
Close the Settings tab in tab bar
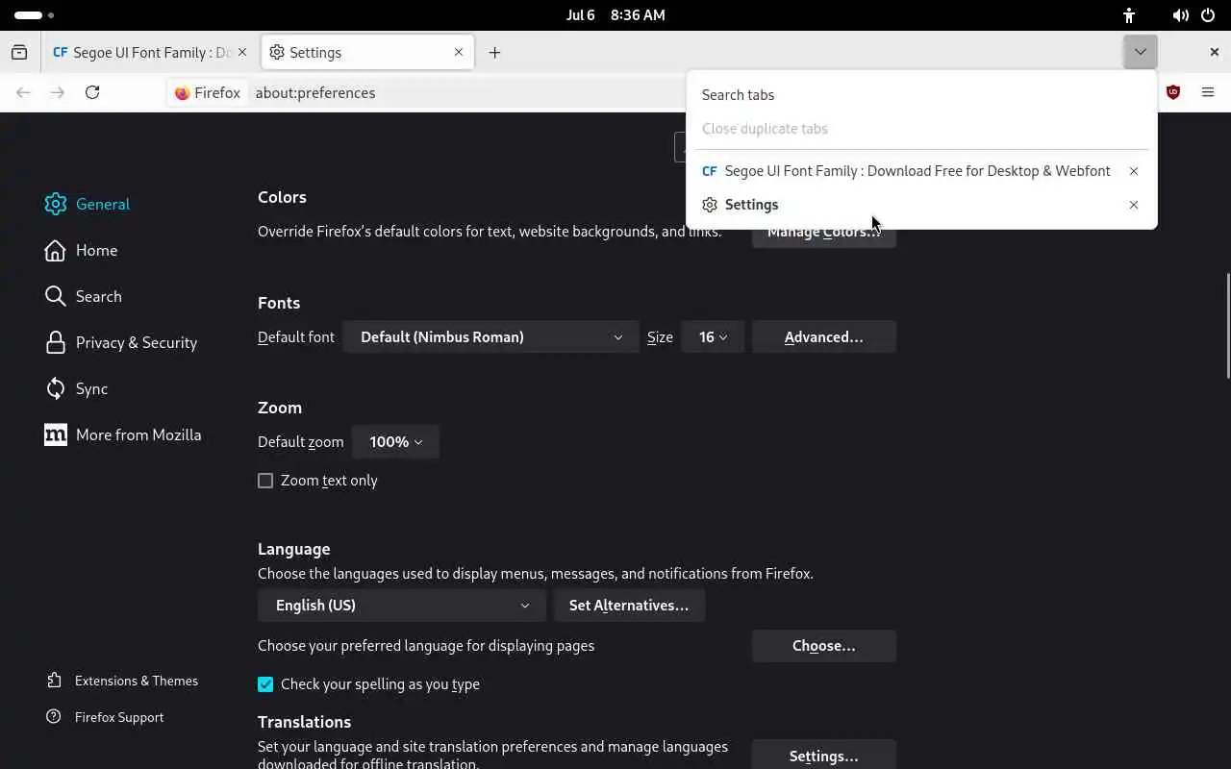(459, 53)
